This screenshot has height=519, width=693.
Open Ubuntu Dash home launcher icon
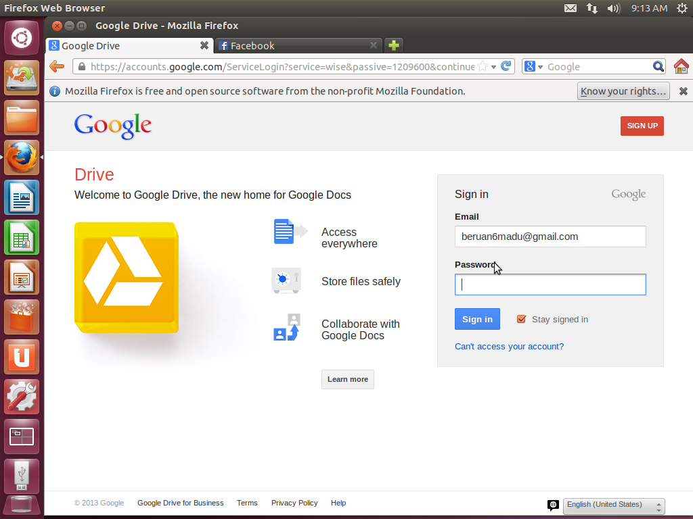[x=21, y=38]
